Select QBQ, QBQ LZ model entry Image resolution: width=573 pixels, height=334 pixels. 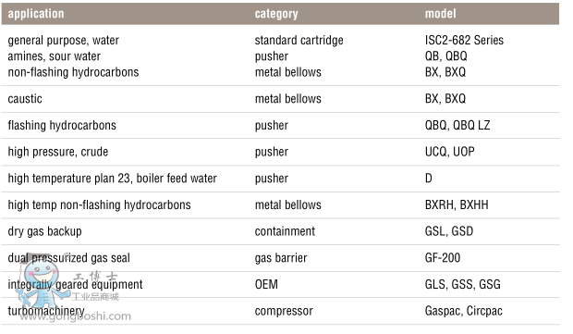(457, 126)
